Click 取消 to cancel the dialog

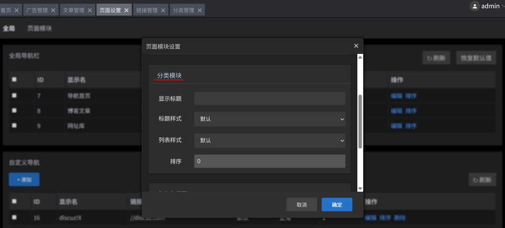point(302,205)
